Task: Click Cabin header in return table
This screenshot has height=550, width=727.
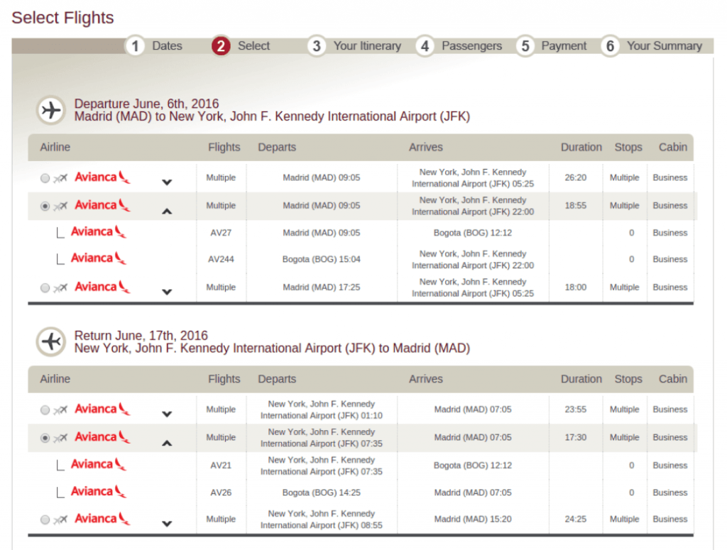Action: (x=673, y=378)
